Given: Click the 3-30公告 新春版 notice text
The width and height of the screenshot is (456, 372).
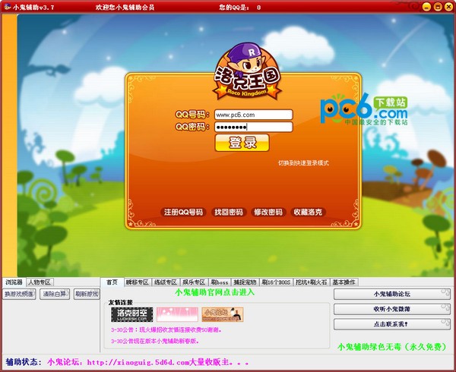Looking at the screenshot, I should [x=155, y=341].
